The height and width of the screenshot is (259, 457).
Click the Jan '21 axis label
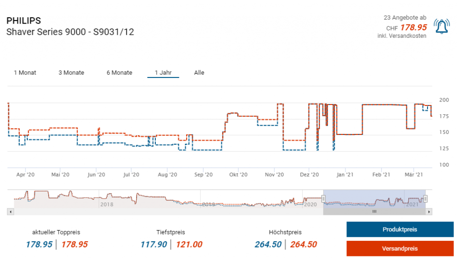[345, 175]
